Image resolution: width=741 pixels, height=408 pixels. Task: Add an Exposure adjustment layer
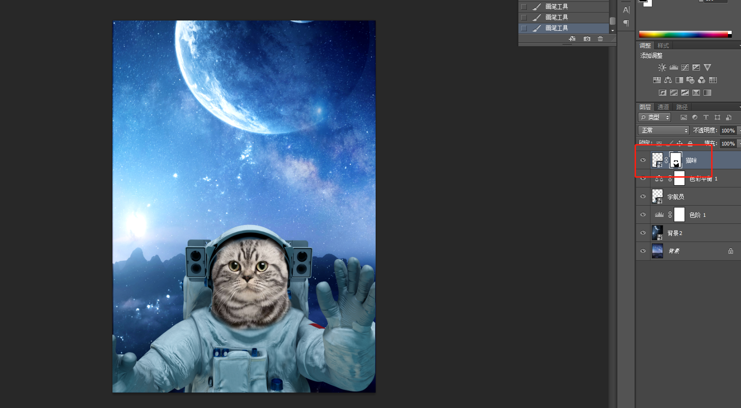pos(696,68)
